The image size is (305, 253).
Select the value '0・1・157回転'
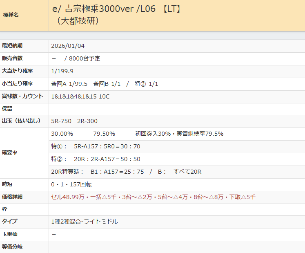71,184
